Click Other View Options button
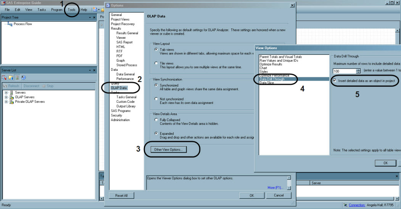The image size is (401, 209). click(x=169, y=150)
